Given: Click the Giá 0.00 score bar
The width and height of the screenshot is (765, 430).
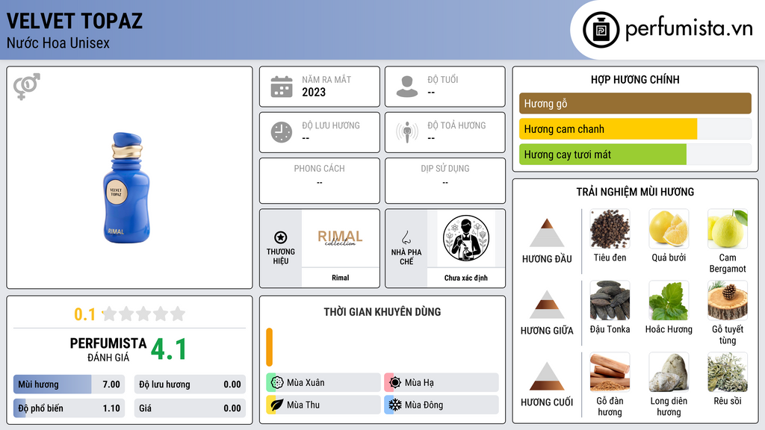Looking at the screenshot, I should click(x=190, y=408).
